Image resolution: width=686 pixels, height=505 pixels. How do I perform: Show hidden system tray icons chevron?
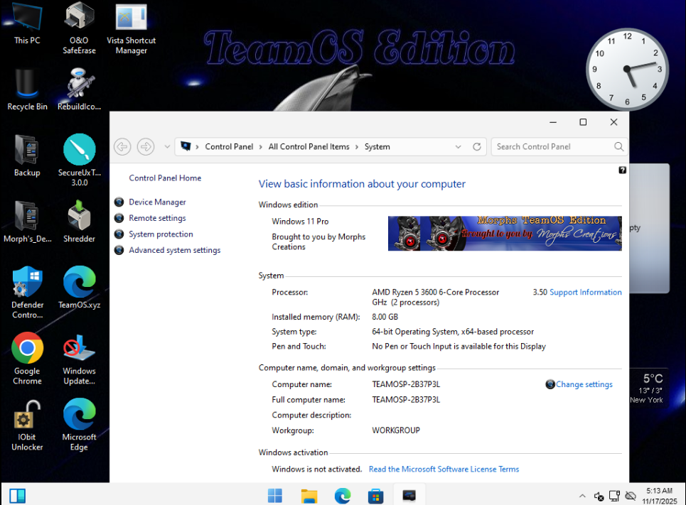[582, 496]
